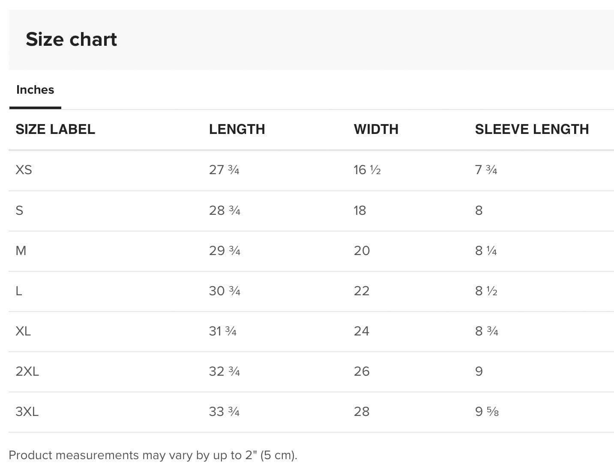
Task: Click the L sleeve length value 8 ½
Action: (486, 291)
